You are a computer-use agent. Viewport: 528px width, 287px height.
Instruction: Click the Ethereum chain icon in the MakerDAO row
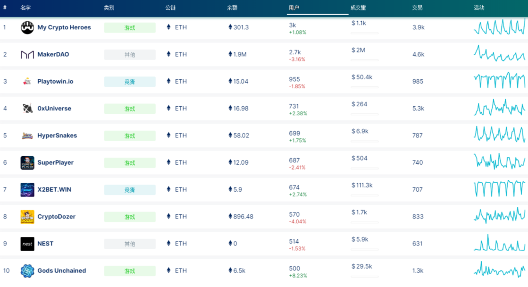pyautogui.click(x=169, y=54)
